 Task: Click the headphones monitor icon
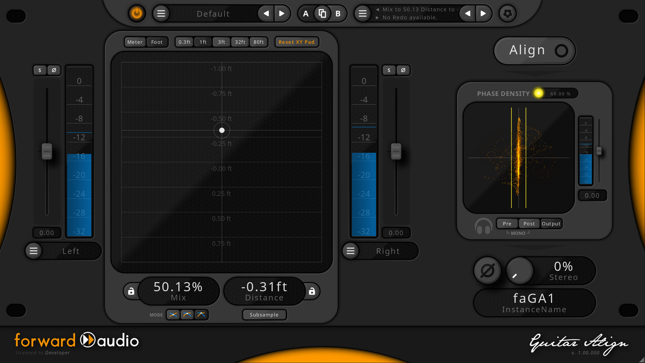click(483, 226)
